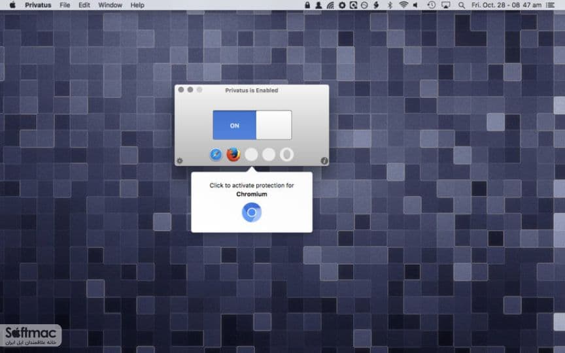Open the info button in Privatus window
The width and height of the screenshot is (565, 353).
pyautogui.click(x=324, y=161)
